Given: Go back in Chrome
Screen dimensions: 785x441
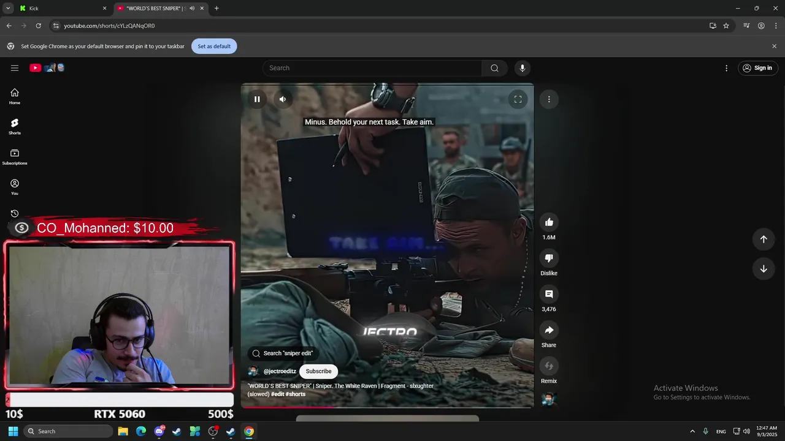Looking at the screenshot, I should click(9, 26).
